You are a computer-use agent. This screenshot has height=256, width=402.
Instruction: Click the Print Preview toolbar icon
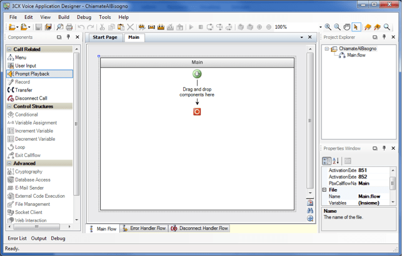click(60, 27)
